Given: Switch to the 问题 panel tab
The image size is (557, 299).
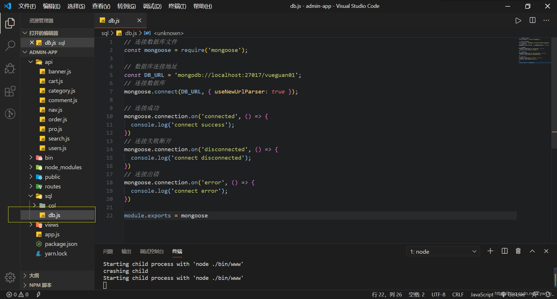Looking at the screenshot, I should click(x=108, y=251).
